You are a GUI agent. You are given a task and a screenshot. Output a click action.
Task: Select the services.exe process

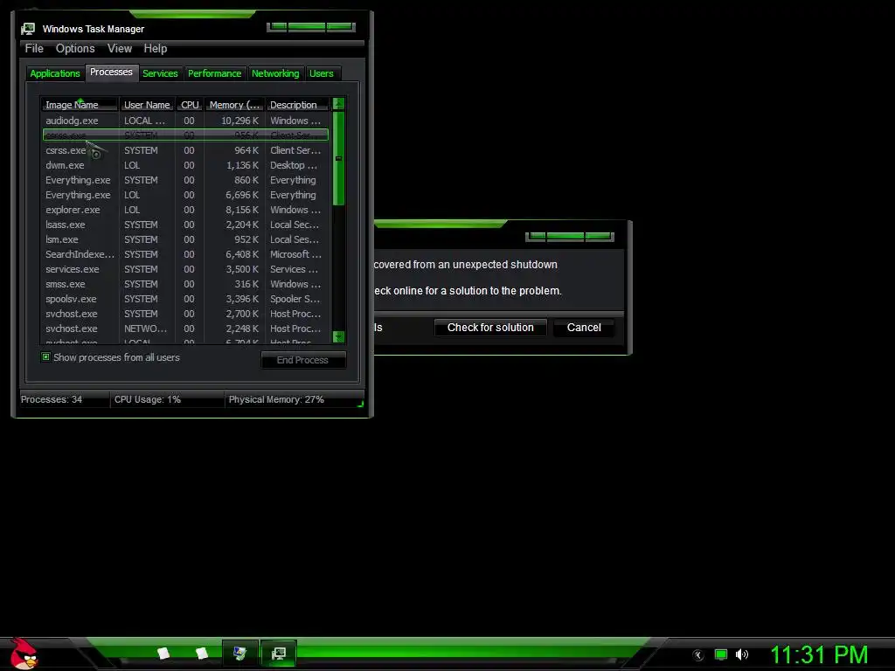point(185,269)
